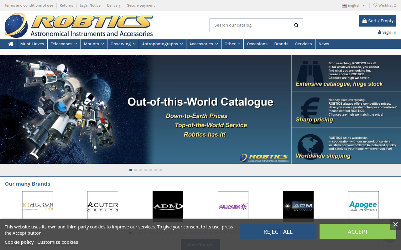
Task: Open the Legal Notice link
Action: (90, 5)
